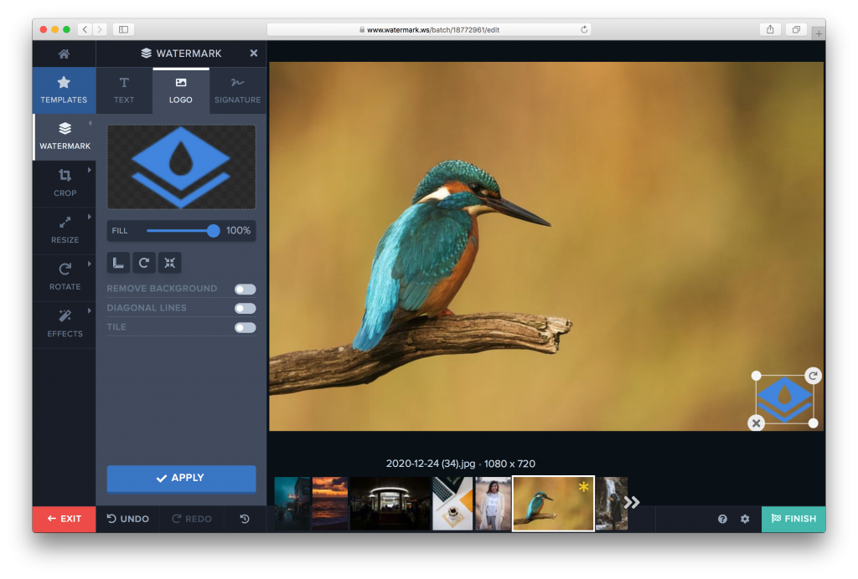Select the waterfall person thumbnail

click(x=611, y=504)
